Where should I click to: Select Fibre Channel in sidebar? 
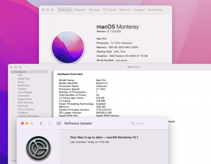point(26,109)
